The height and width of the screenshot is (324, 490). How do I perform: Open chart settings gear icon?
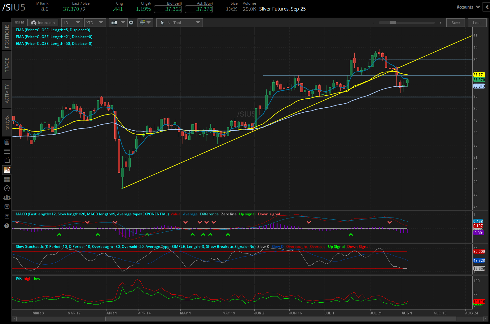coord(131,23)
